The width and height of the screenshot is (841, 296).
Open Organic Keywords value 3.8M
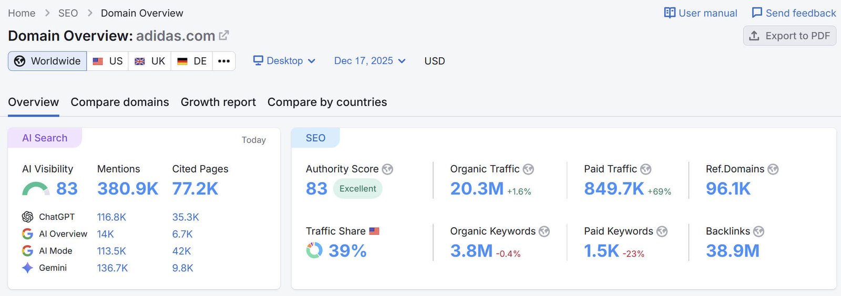coord(471,251)
